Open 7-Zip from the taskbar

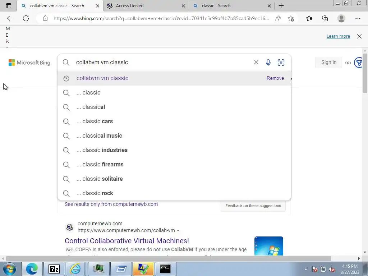coord(54,269)
